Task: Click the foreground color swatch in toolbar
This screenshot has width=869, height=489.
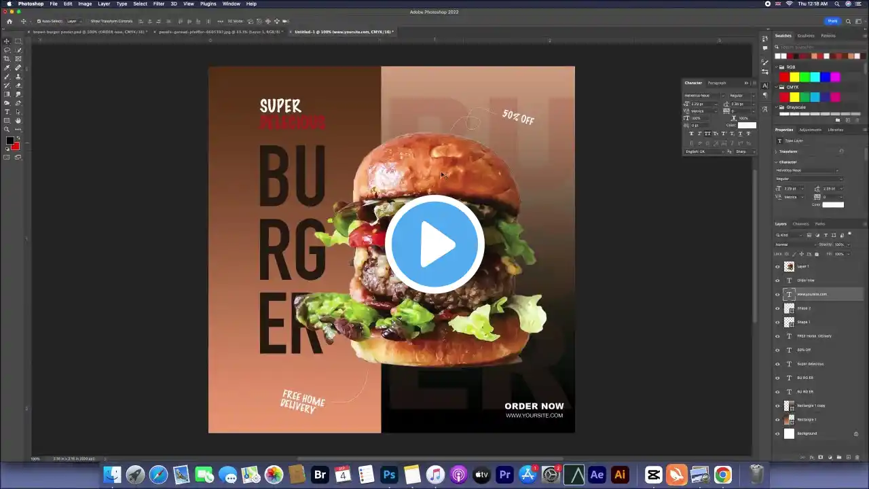Action: (x=10, y=141)
